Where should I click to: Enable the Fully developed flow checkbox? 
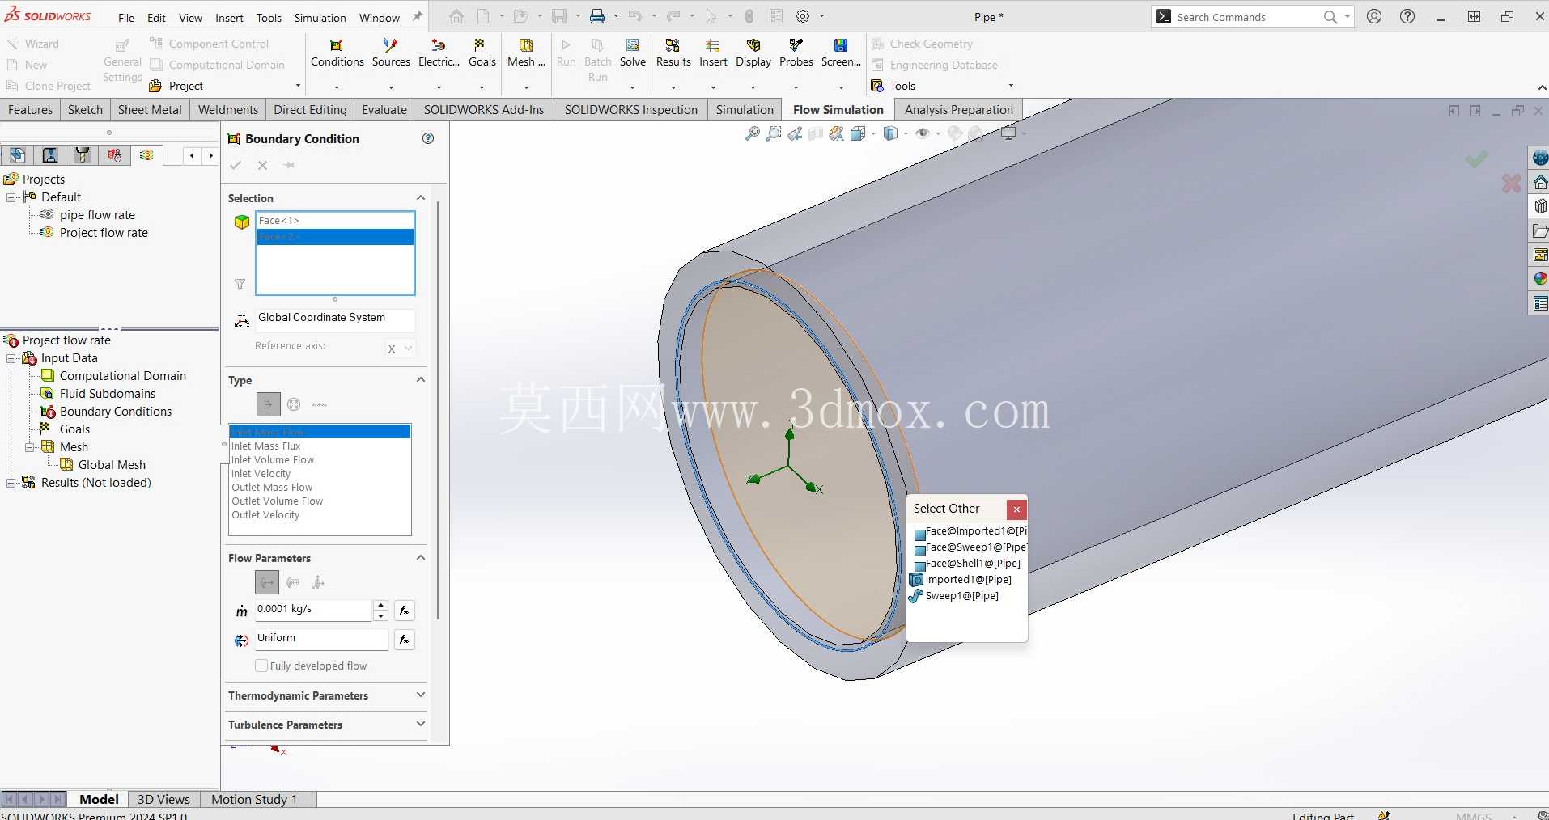click(x=261, y=666)
